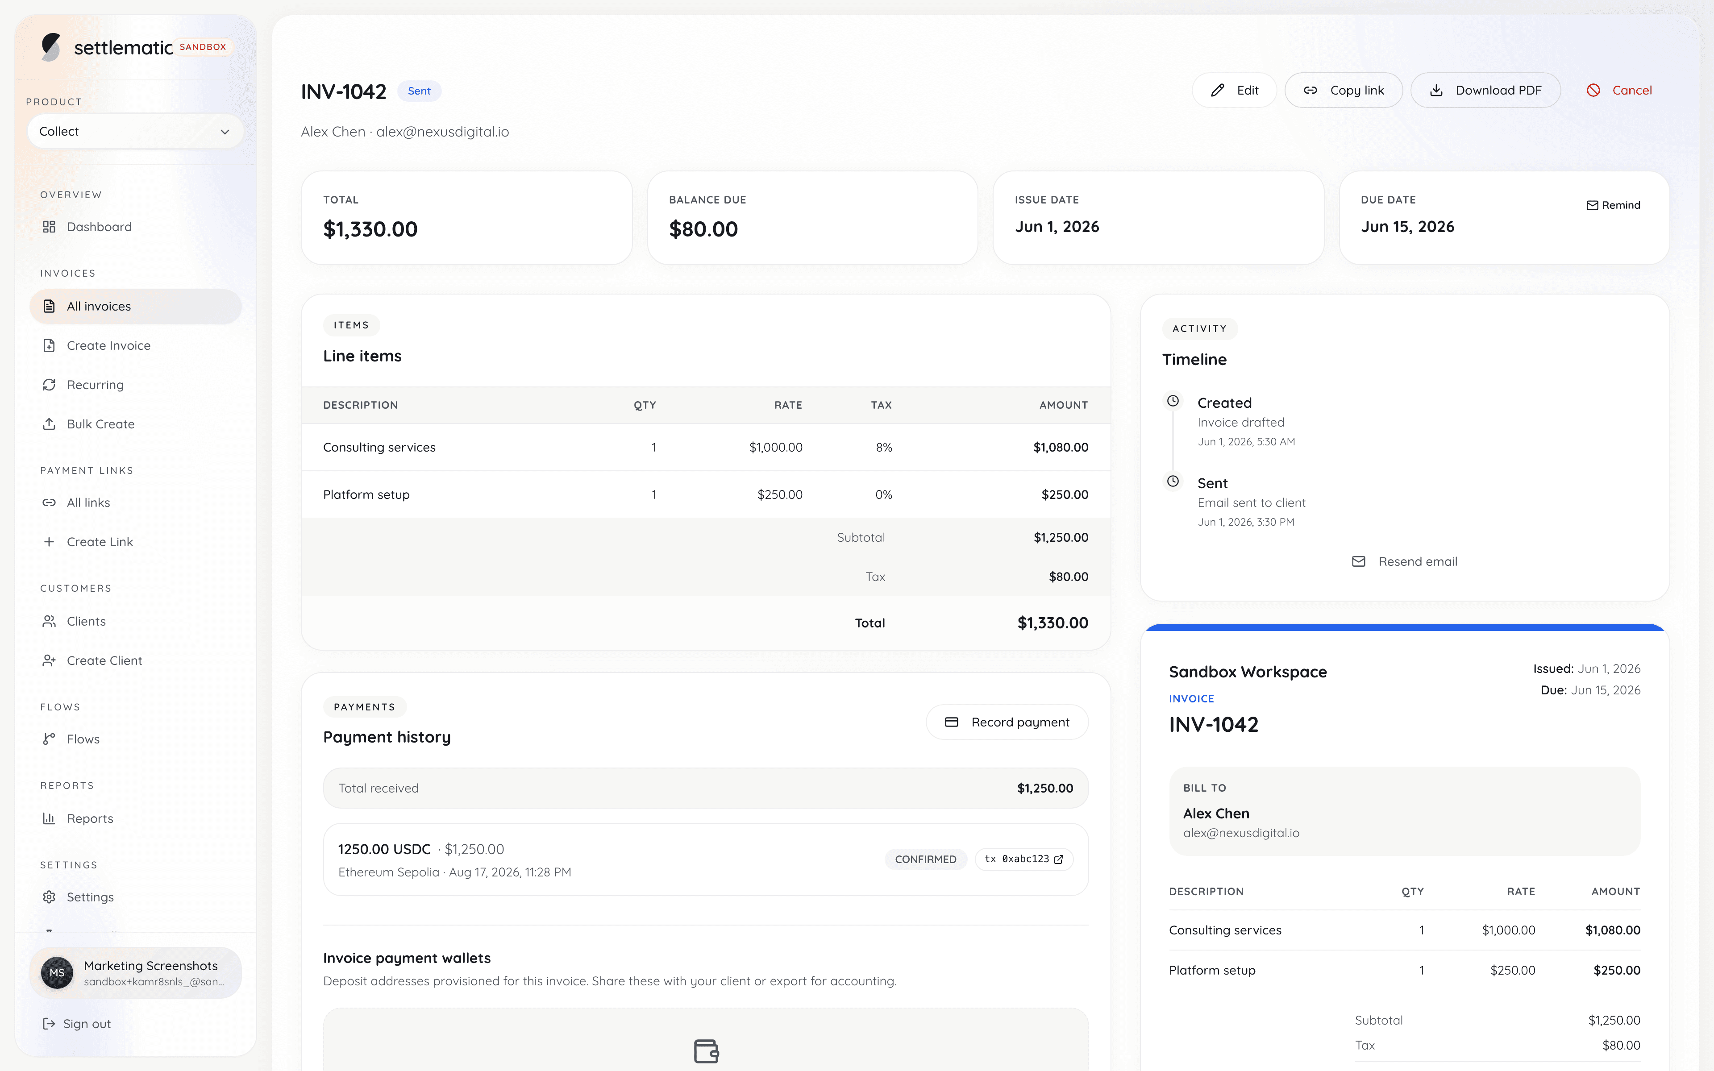
Task: Click the Clients people icon
Action: click(49, 621)
